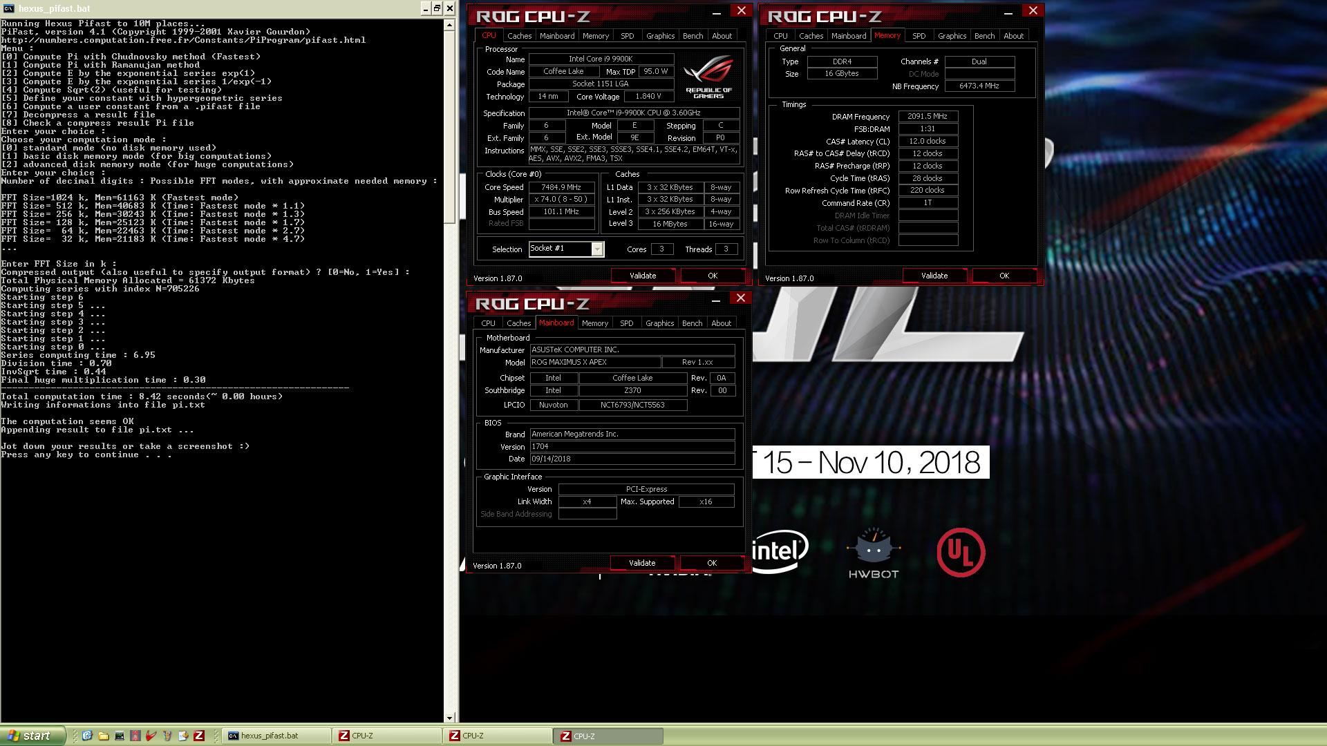Viewport: 1327px width, 746px height.
Task: Launch CPU-Z from the quick launch Z icon
Action: [x=199, y=736]
